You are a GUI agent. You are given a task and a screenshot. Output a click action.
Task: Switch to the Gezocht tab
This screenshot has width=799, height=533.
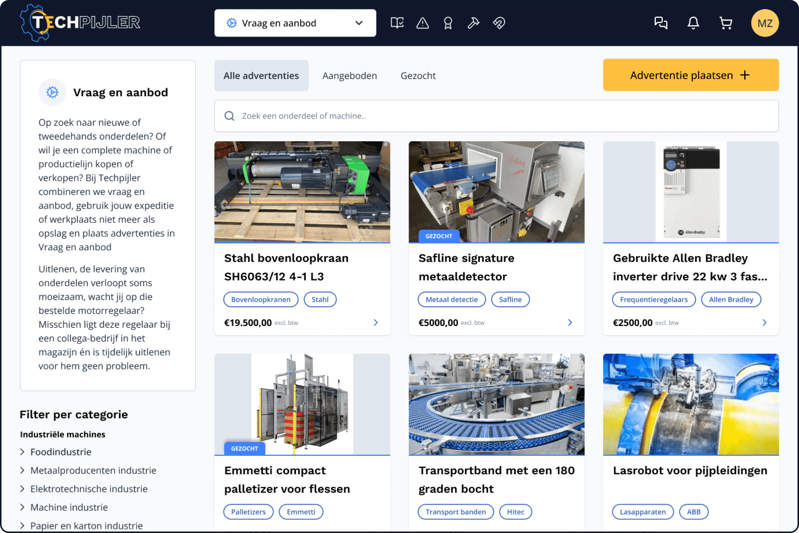418,76
